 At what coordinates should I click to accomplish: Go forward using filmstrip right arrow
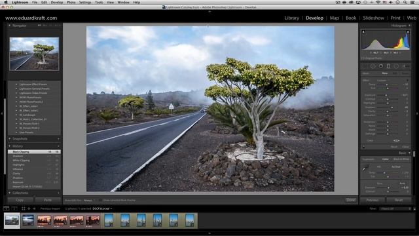34,208
